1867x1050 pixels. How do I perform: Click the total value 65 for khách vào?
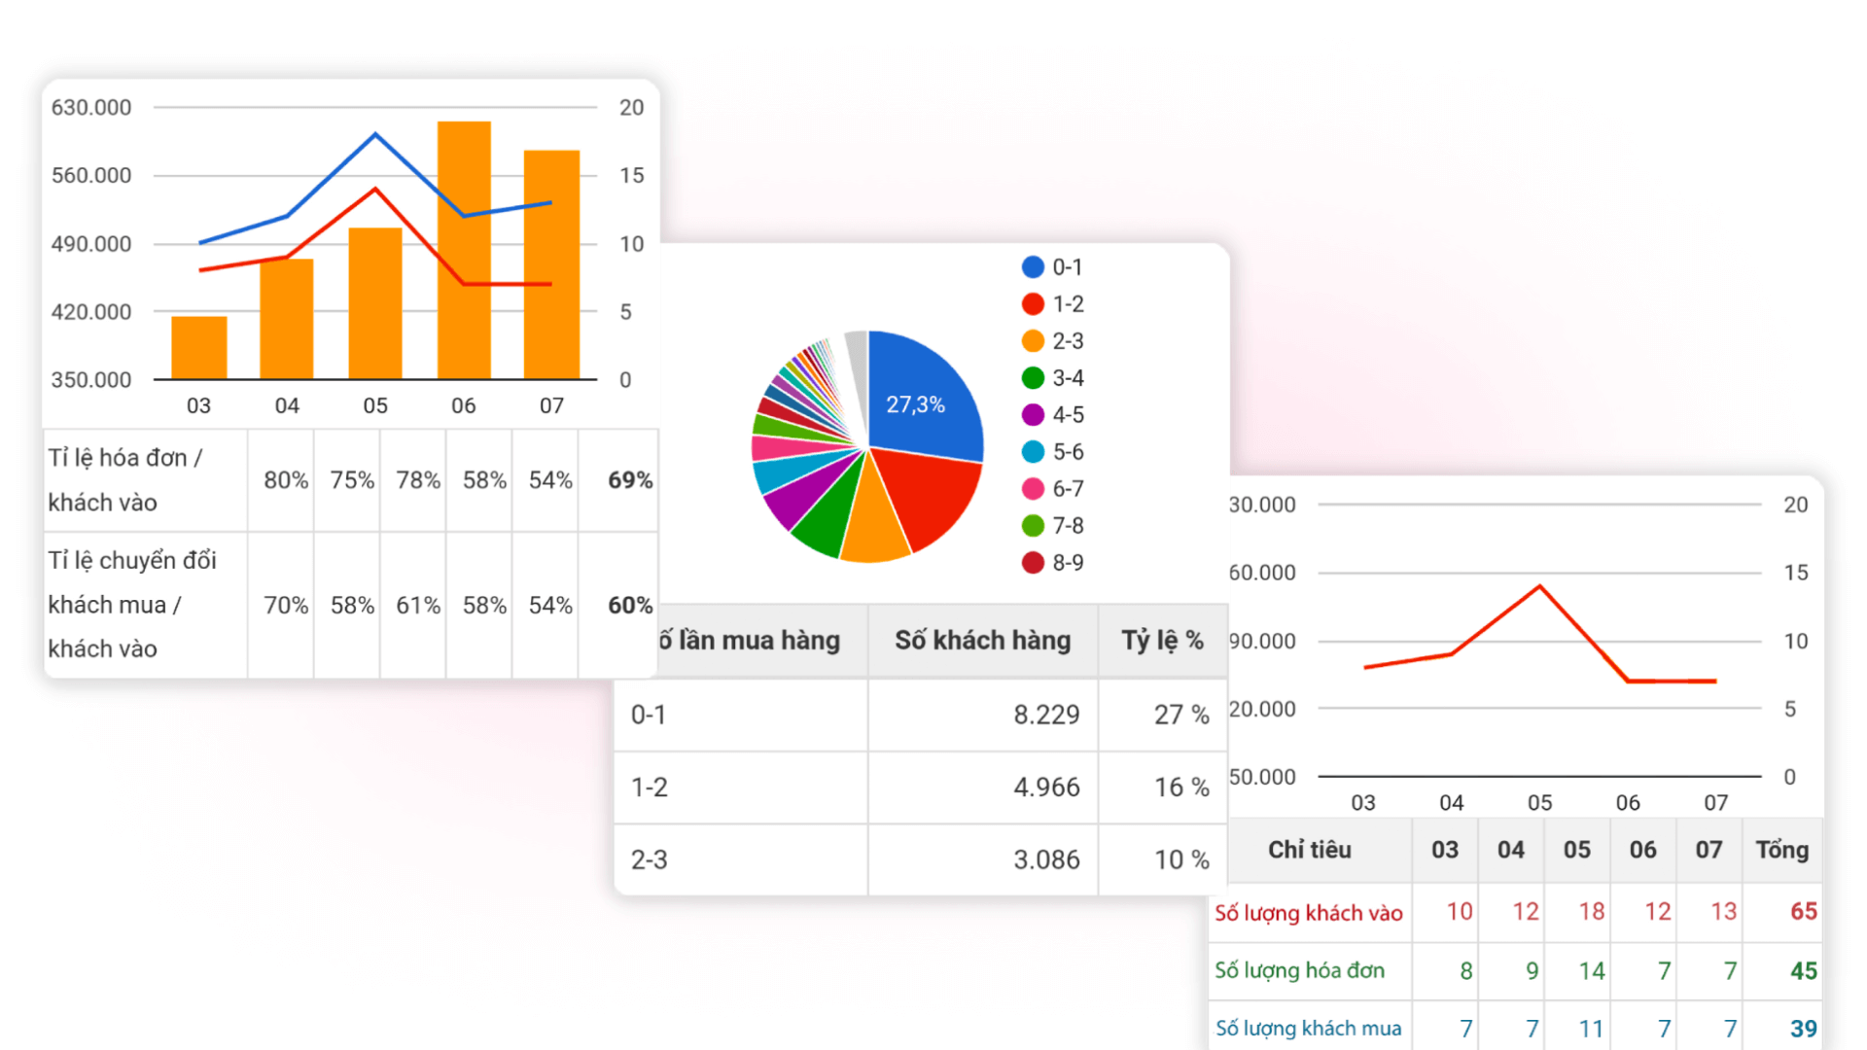[x=1804, y=912]
